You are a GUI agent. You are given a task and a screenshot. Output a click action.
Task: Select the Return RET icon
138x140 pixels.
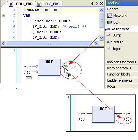click(x=109, y=42)
